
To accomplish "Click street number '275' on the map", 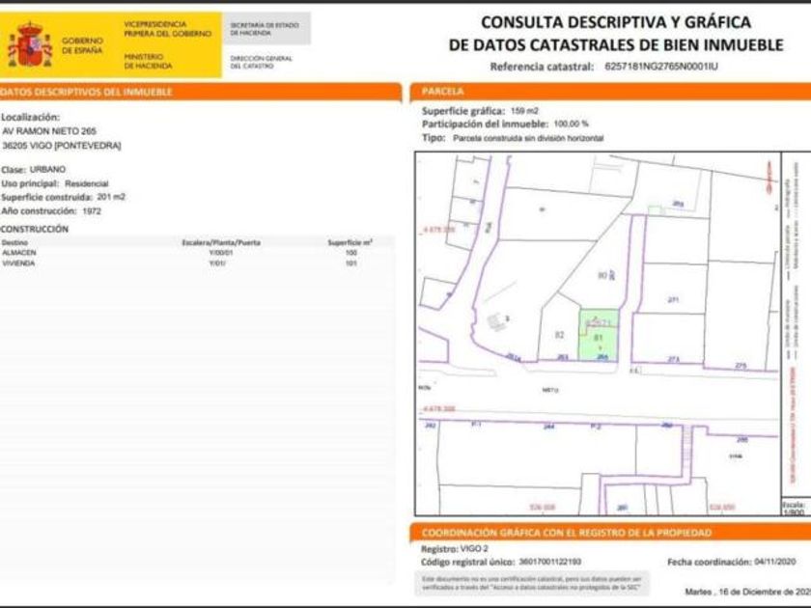I will coord(741,366).
